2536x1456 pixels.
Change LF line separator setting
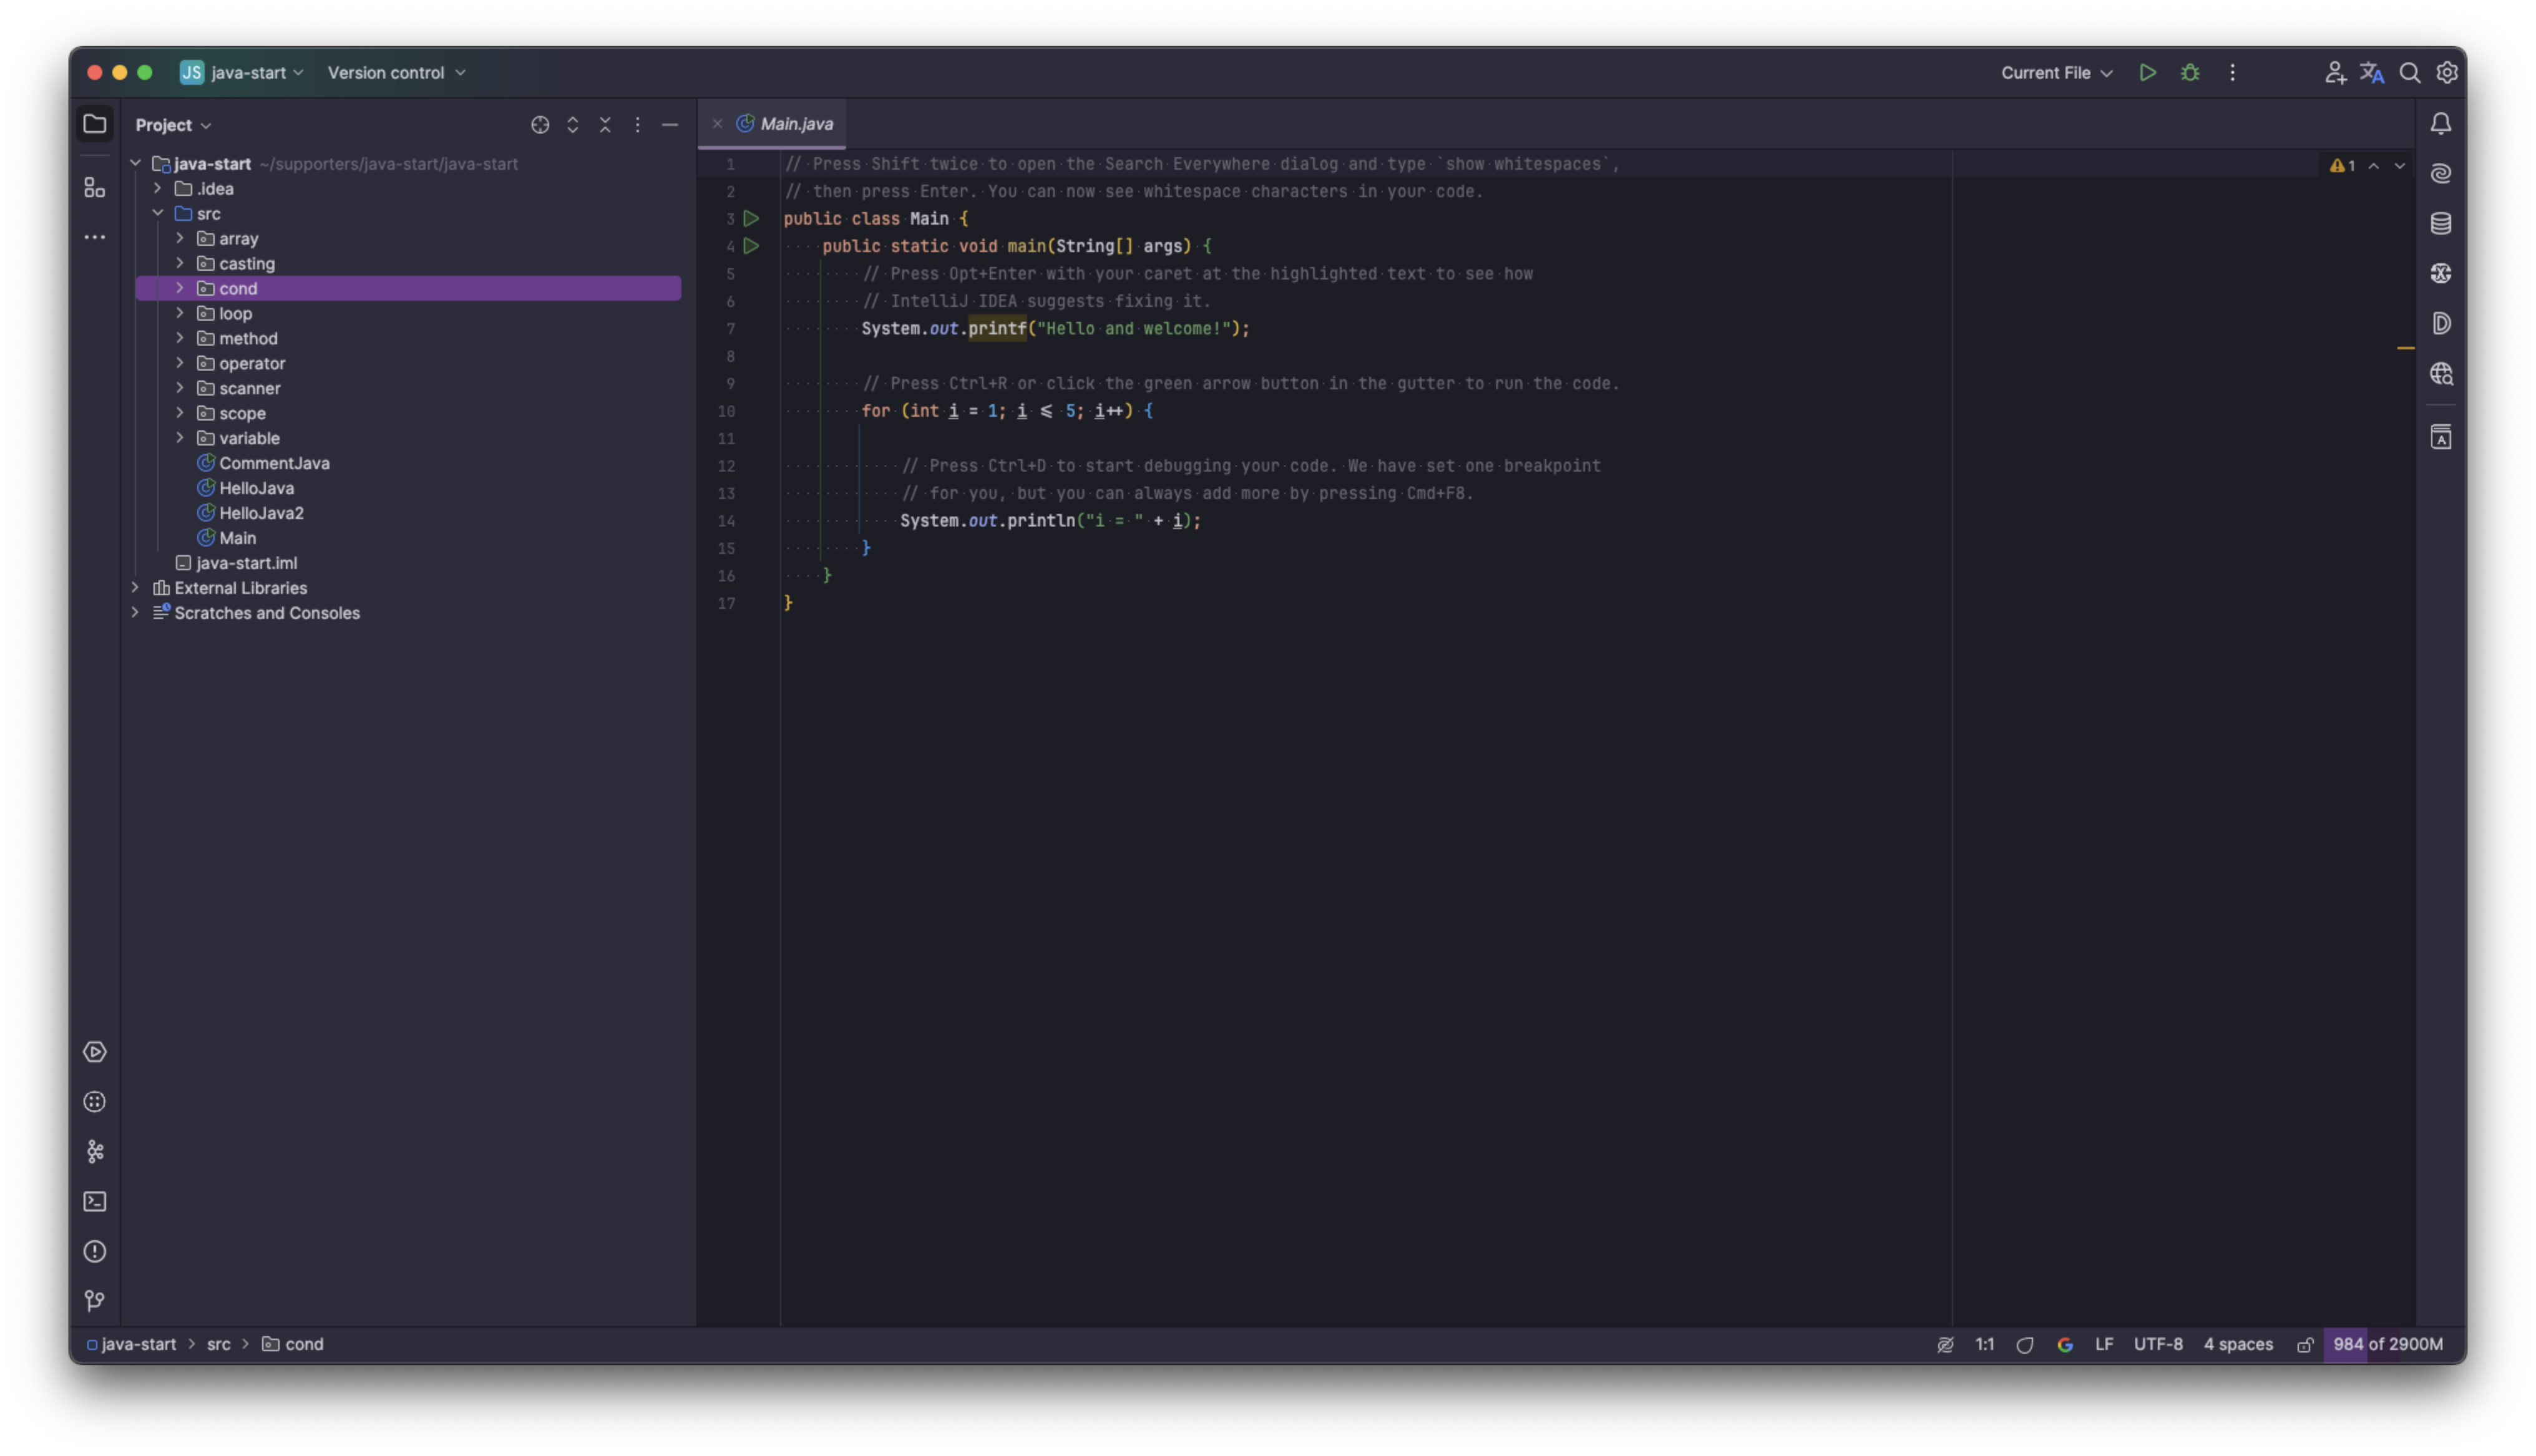[2104, 1344]
